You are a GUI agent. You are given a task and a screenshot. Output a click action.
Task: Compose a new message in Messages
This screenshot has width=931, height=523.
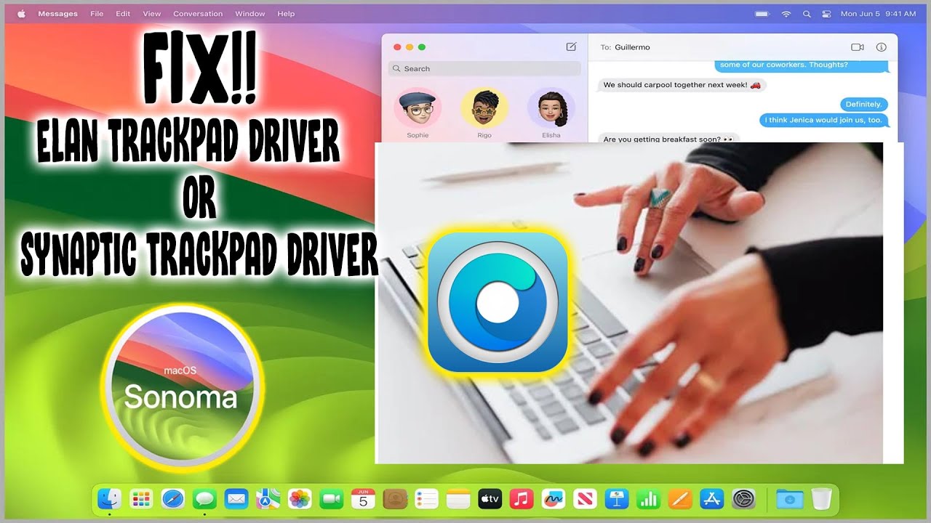point(571,46)
